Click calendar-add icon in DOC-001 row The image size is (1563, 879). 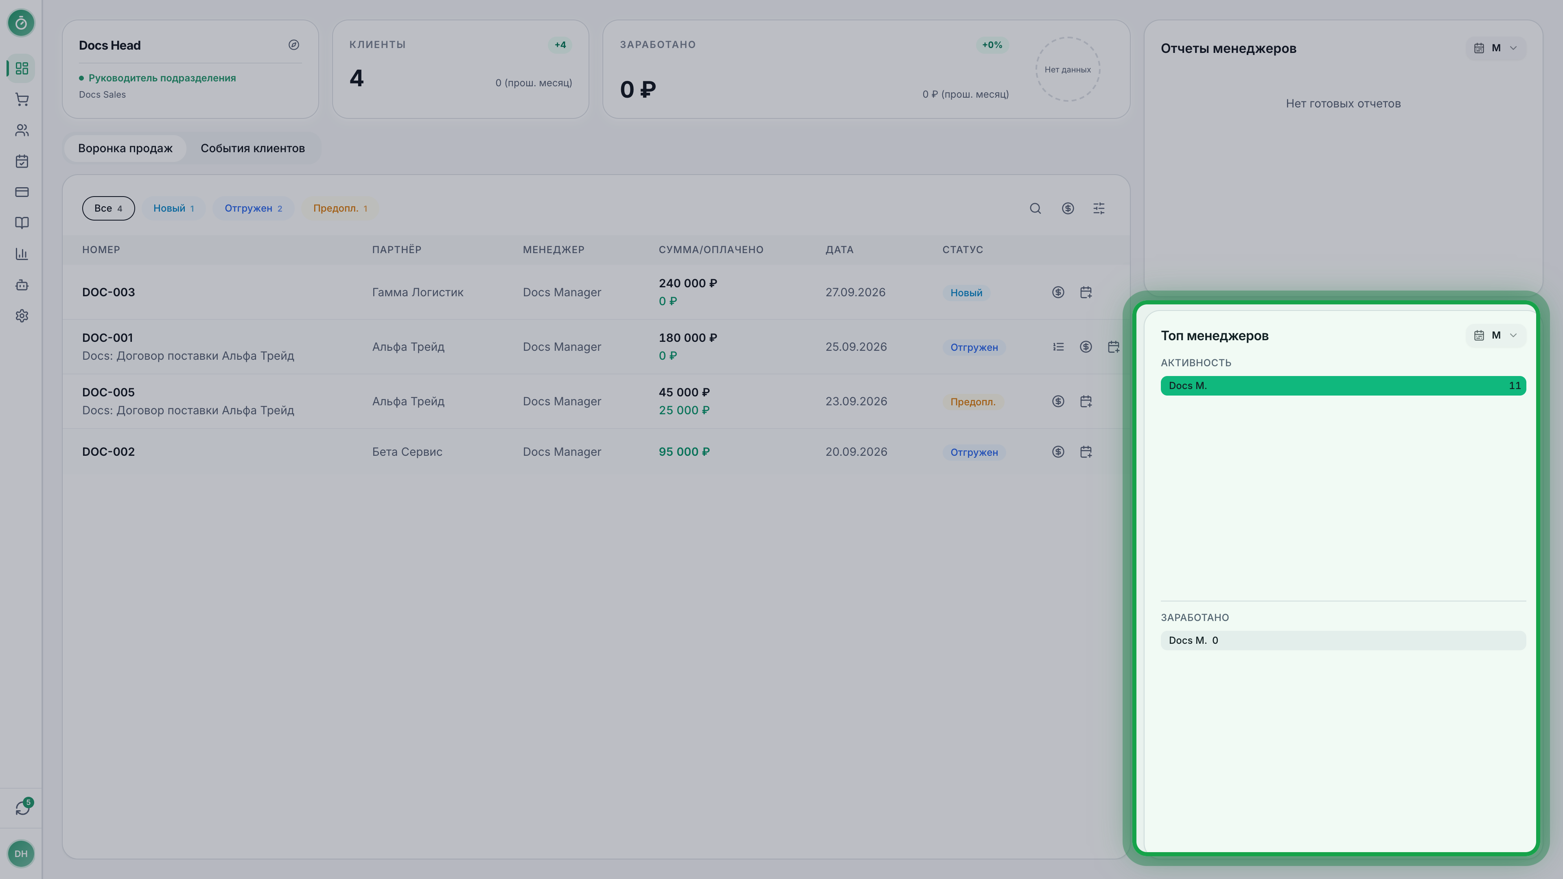[1113, 347]
